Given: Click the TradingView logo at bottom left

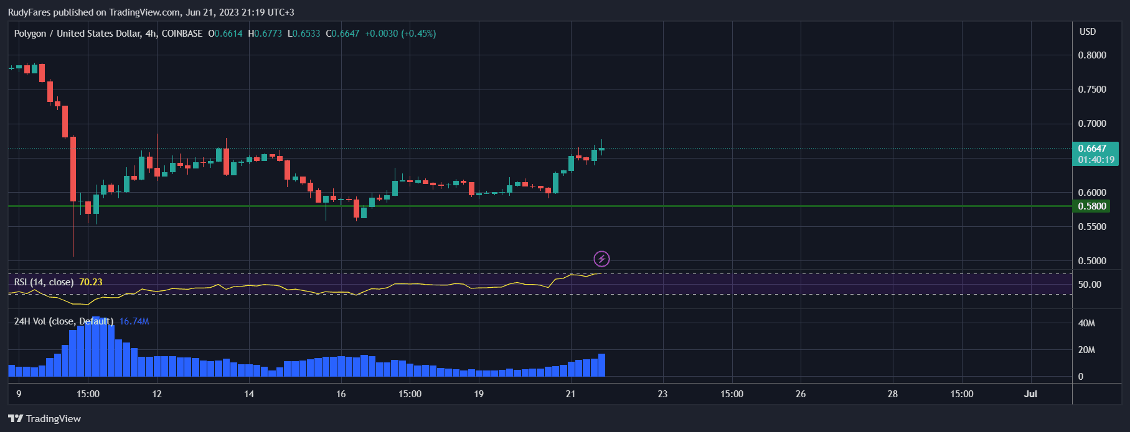Looking at the screenshot, I should [x=45, y=418].
